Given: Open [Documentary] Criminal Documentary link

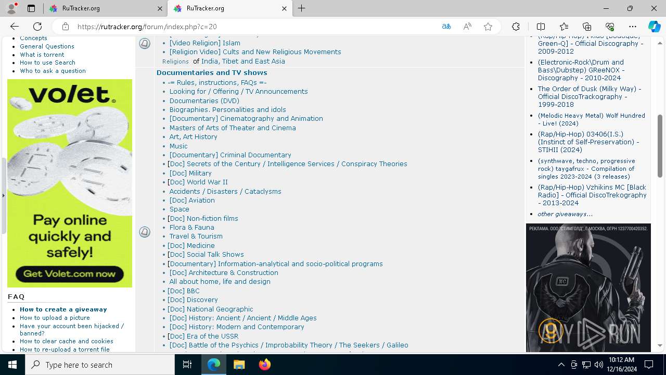Looking at the screenshot, I should click(x=230, y=155).
